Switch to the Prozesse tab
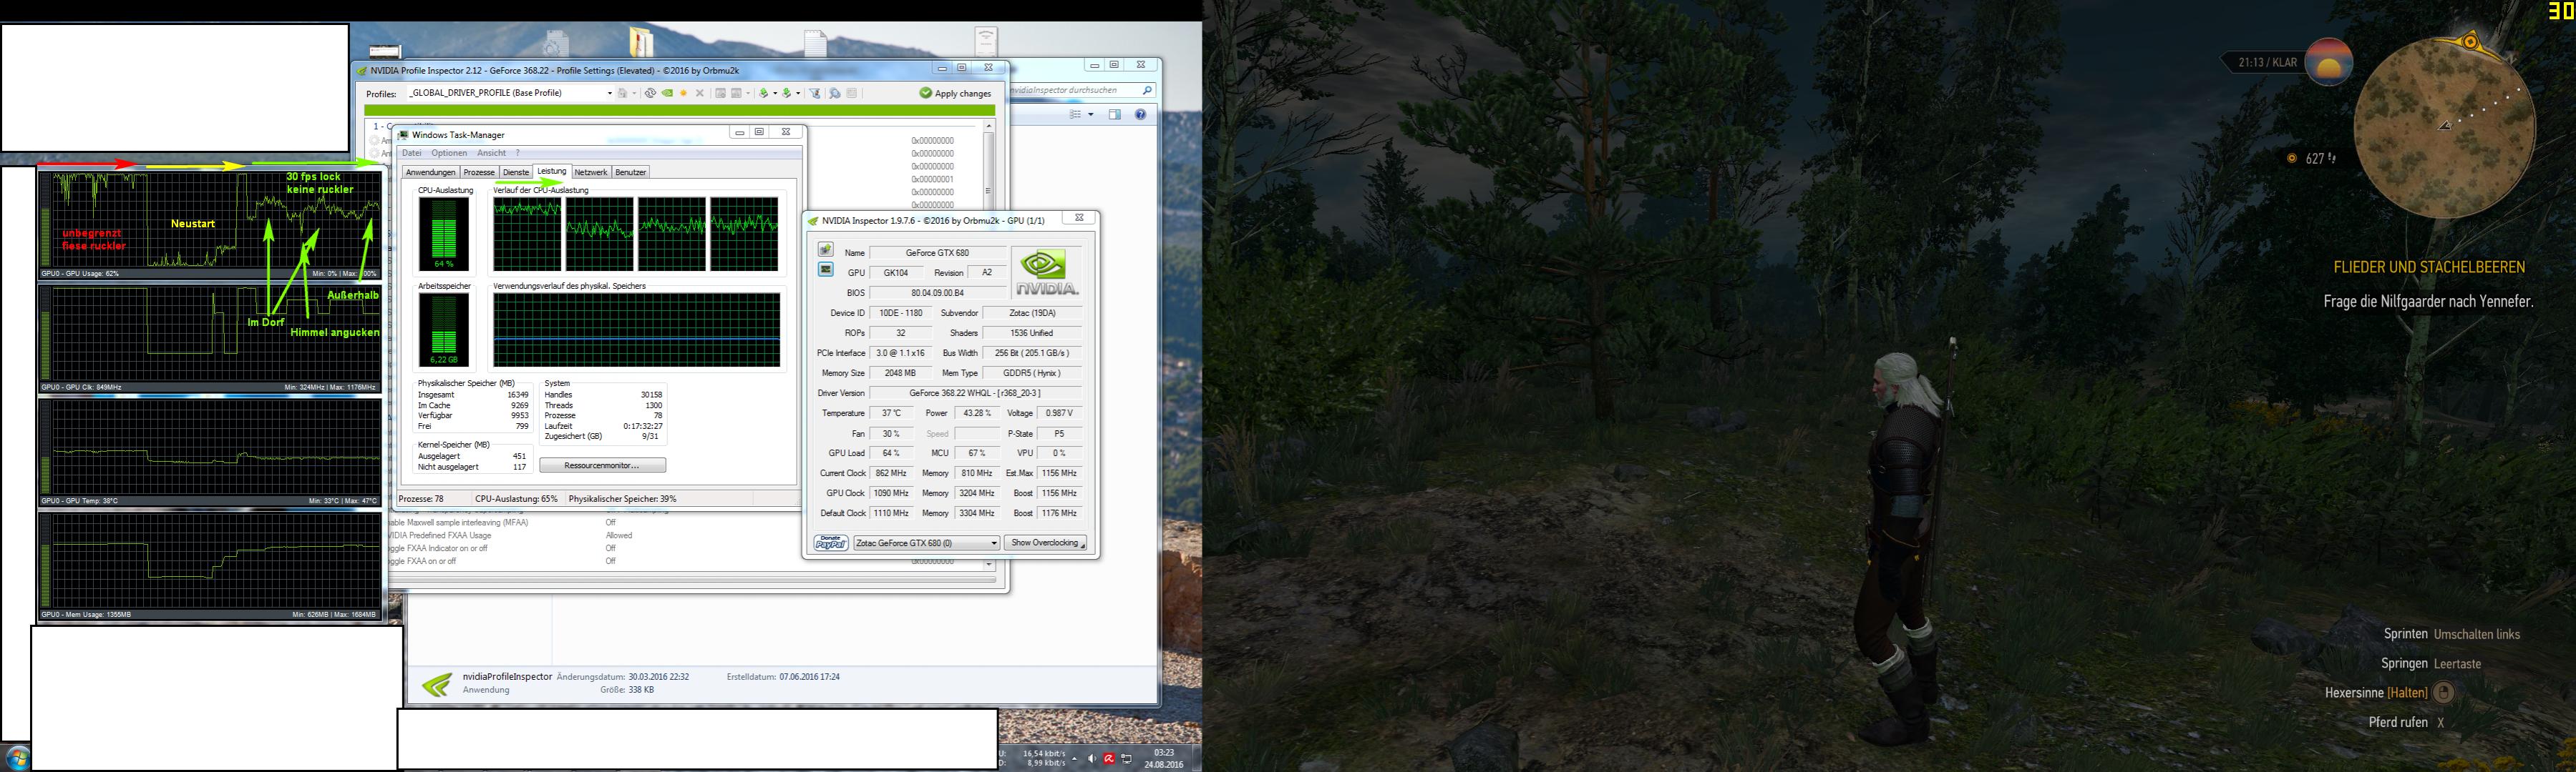Image resolution: width=2576 pixels, height=772 pixels. (478, 172)
